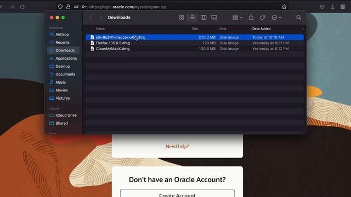The width and height of the screenshot is (351, 197).
Task: Click the browser shield tracking icon
Action: tap(60, 7)
